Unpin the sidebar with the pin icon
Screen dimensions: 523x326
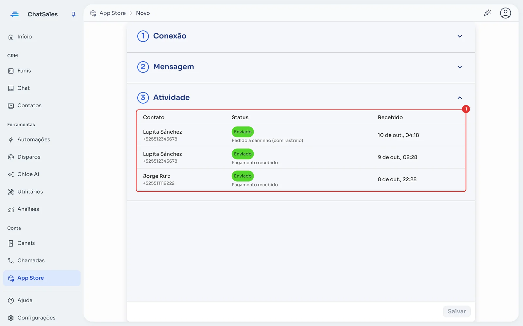[x=74, y=14]
